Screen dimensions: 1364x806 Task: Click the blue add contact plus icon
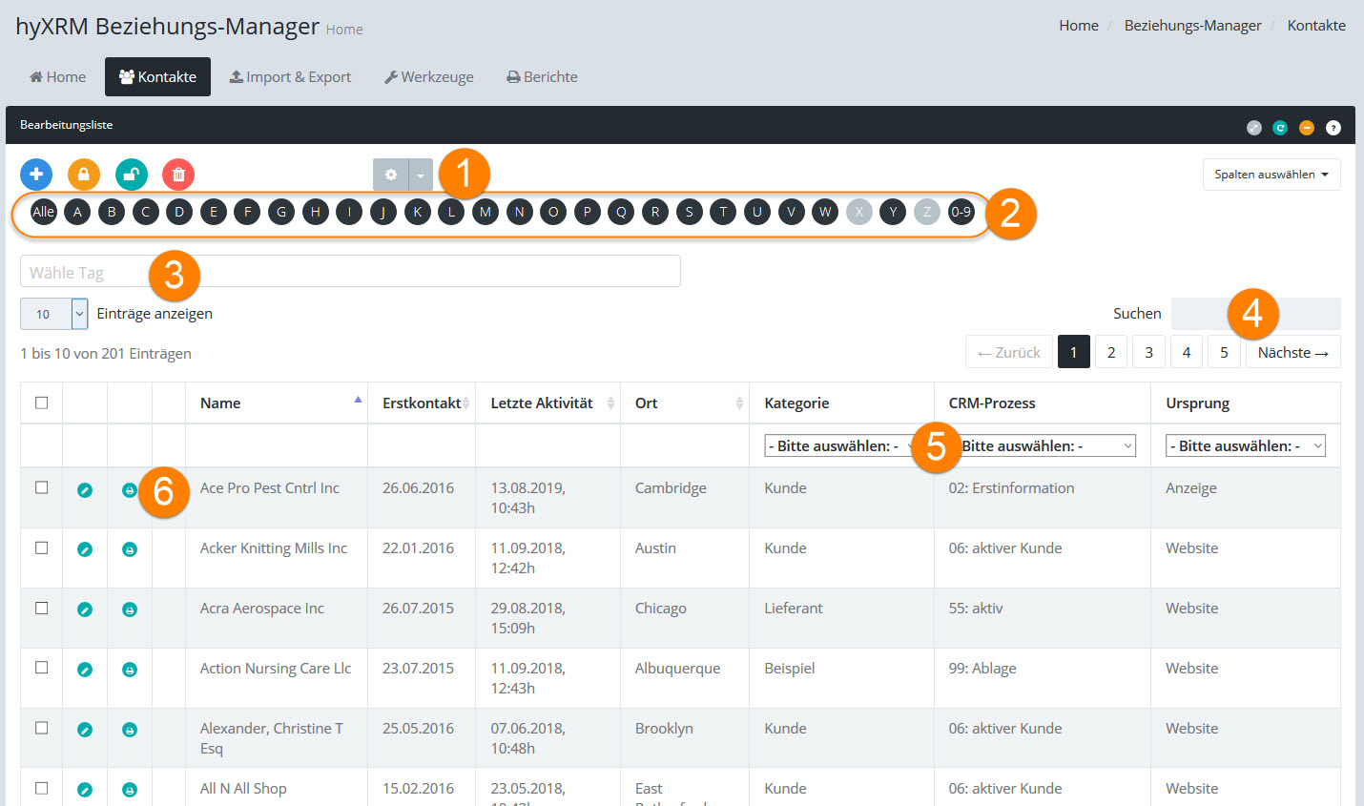click(x=36, y=174)
